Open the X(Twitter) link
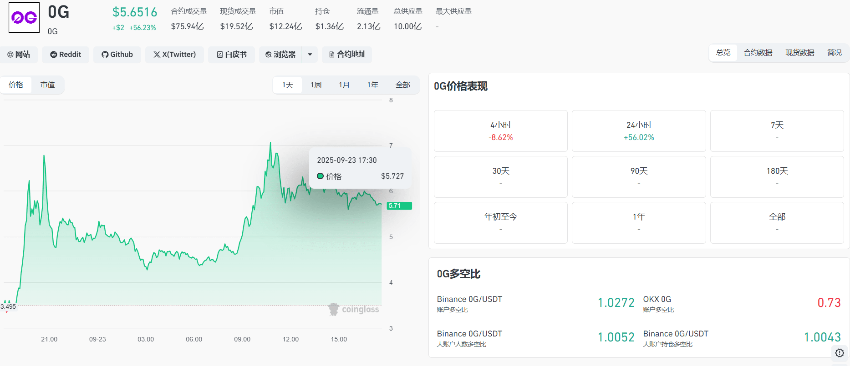Viewport: 850px width, 366px height. pos(174,55)
